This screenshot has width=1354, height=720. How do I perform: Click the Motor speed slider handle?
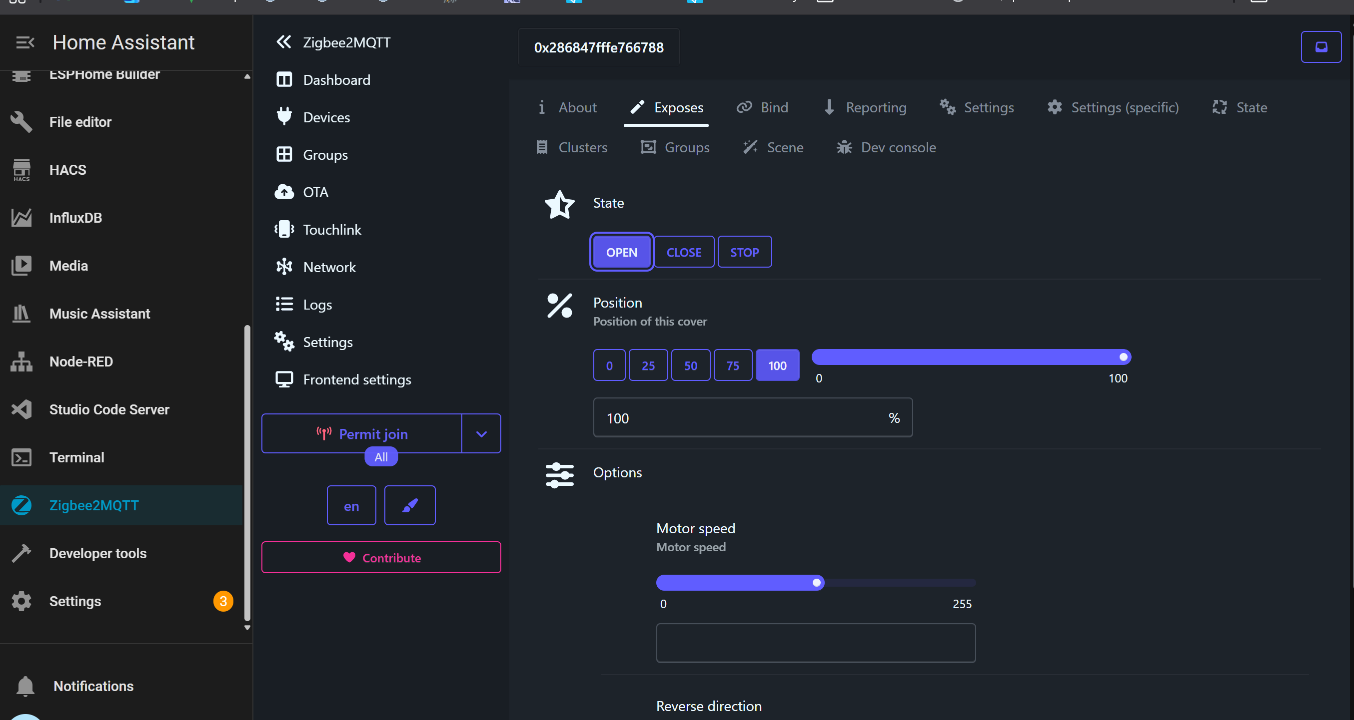click(816, 582)
